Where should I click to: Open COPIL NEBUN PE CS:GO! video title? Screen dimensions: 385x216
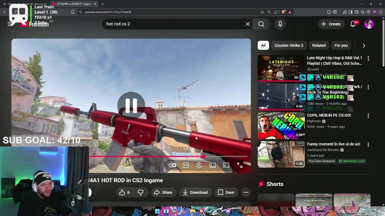(x=329, y=115)
